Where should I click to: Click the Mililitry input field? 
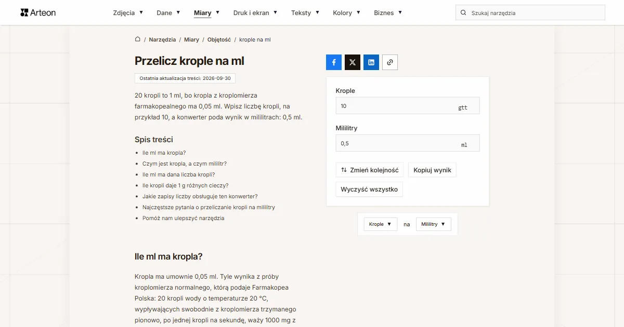[x=408, y=143]
